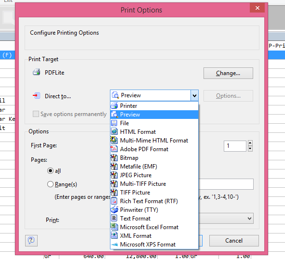This screenshot has height=259, width=285.
Task: Click the Multi-Mime HTML Format icon
Action: tap(114, 140)
